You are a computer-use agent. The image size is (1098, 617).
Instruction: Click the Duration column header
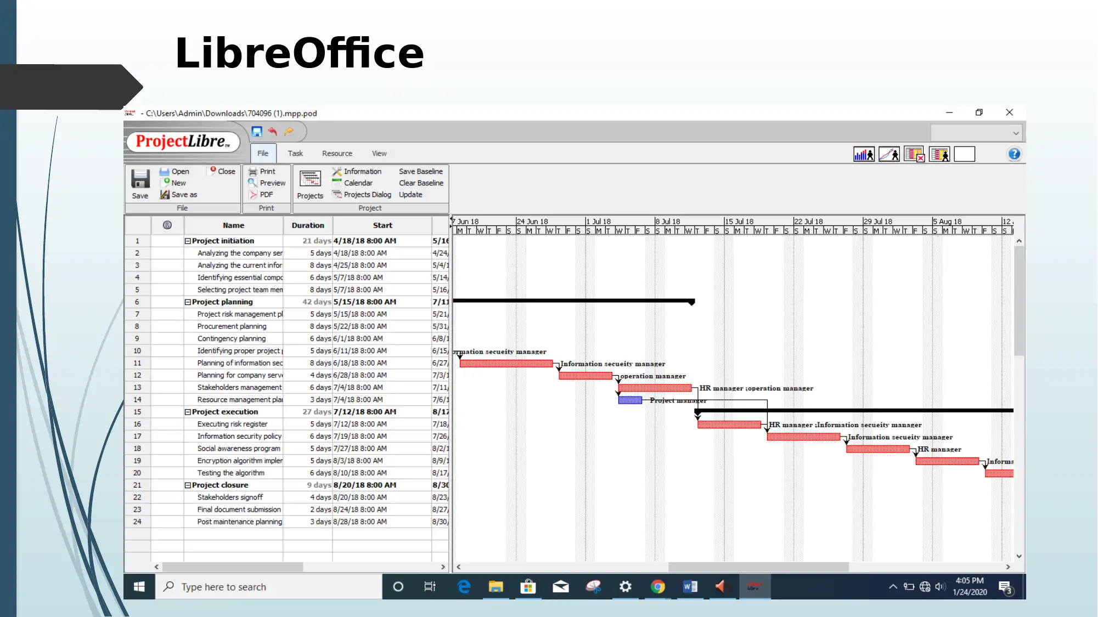(x=308, y=225)
